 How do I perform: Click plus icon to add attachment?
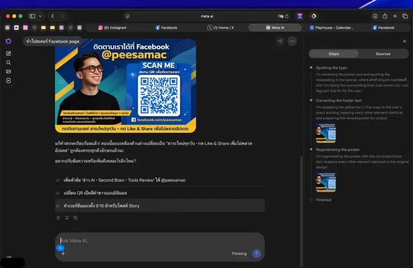pyautogui.click(x=63, y=253)
